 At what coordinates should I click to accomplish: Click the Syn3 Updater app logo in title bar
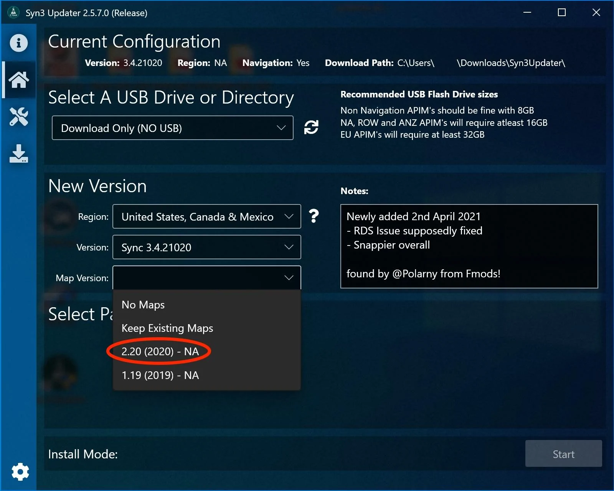(x=13, y=13)
